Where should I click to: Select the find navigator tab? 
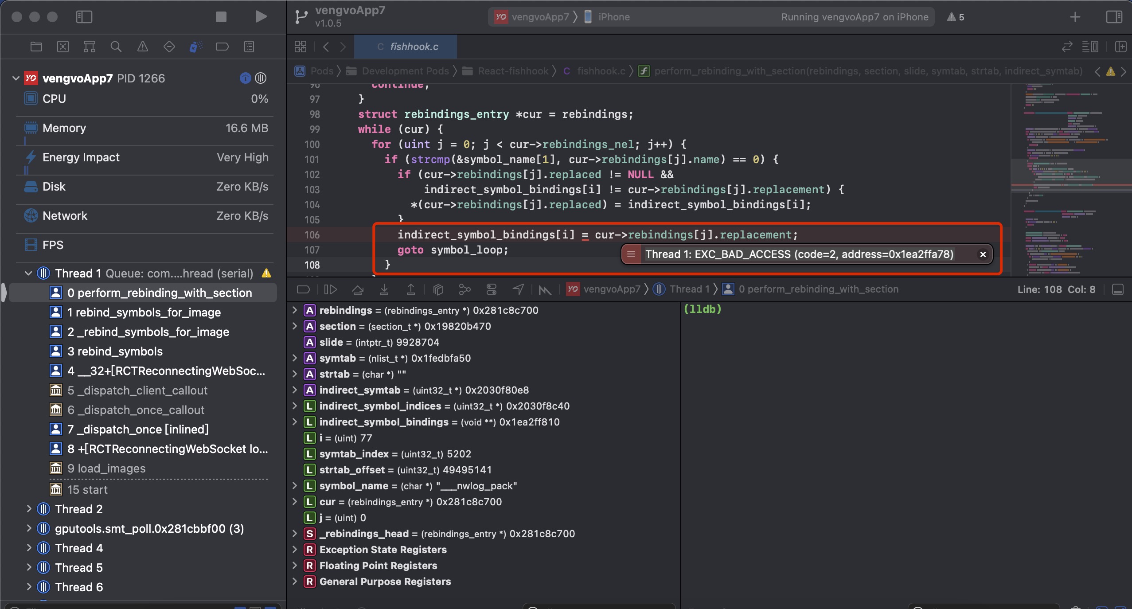coord(116,47)
